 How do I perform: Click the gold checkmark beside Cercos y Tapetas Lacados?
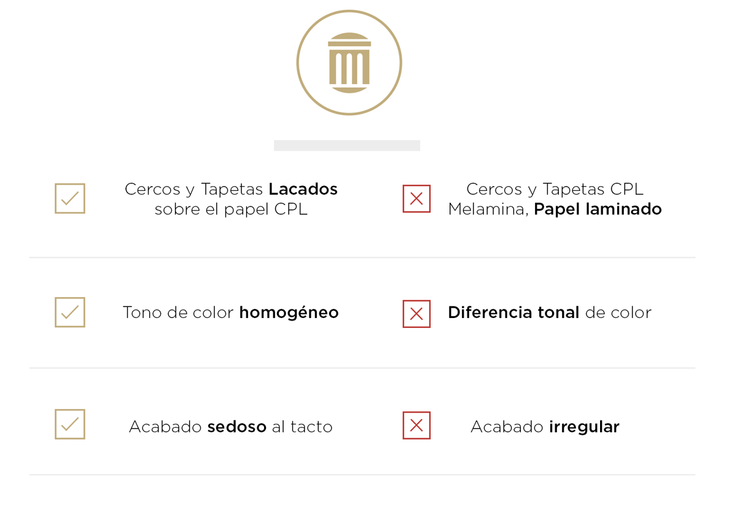[x=70, y=198]
